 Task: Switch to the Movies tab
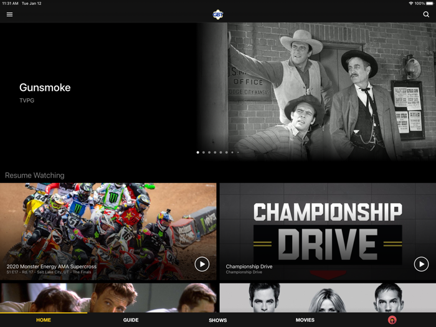coord(305,320)
